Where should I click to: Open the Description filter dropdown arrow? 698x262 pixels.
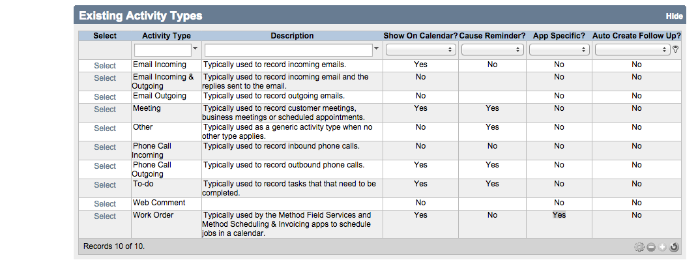point(377,48)
